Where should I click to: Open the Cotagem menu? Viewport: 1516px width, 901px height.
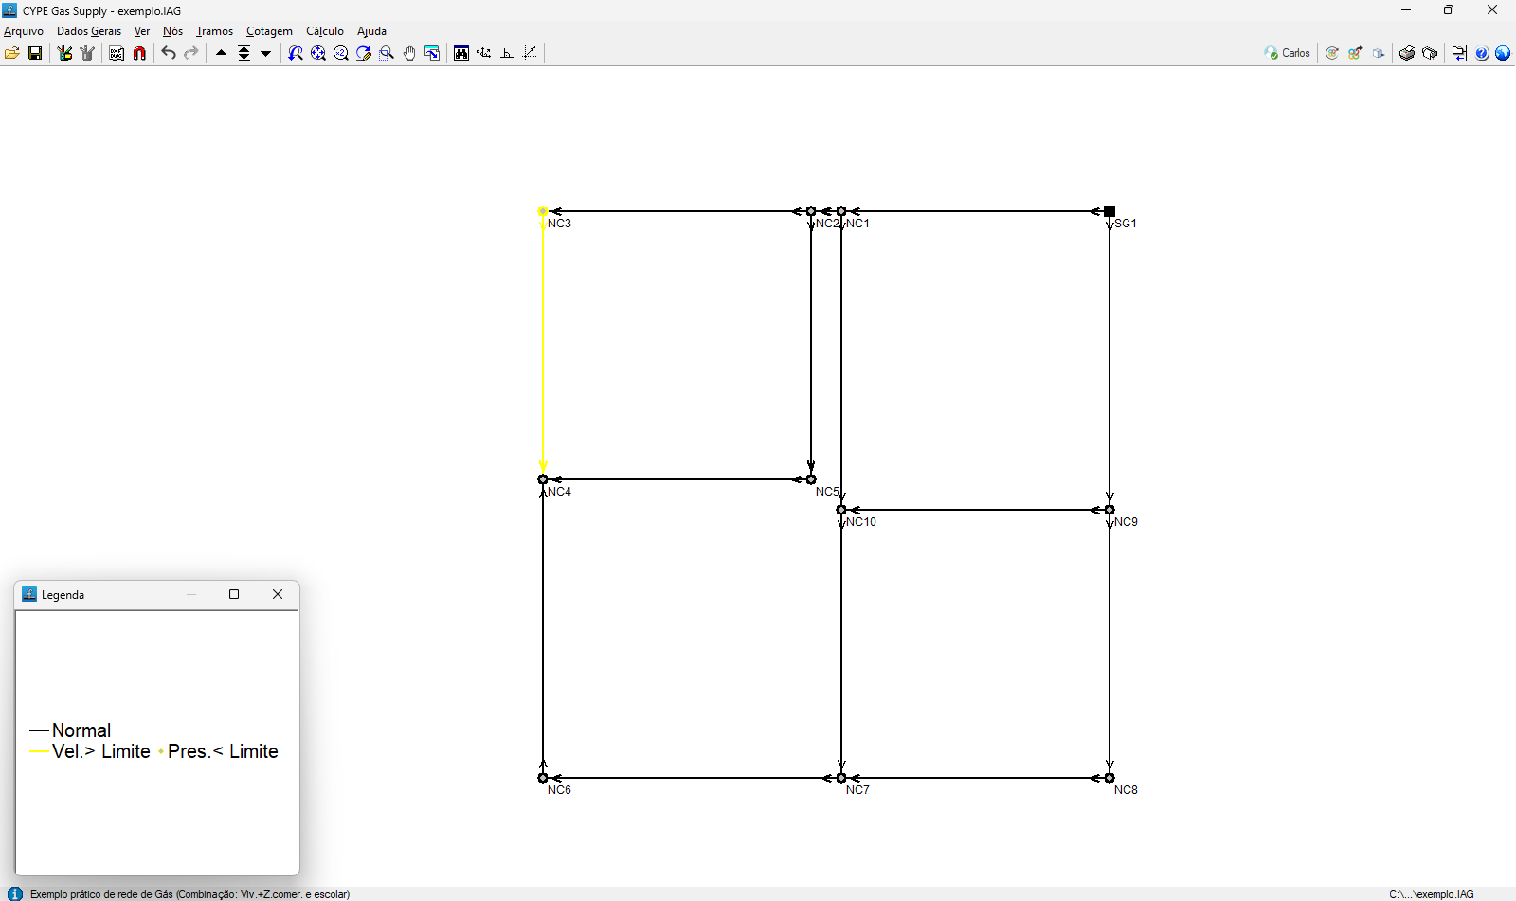point(269,31)
